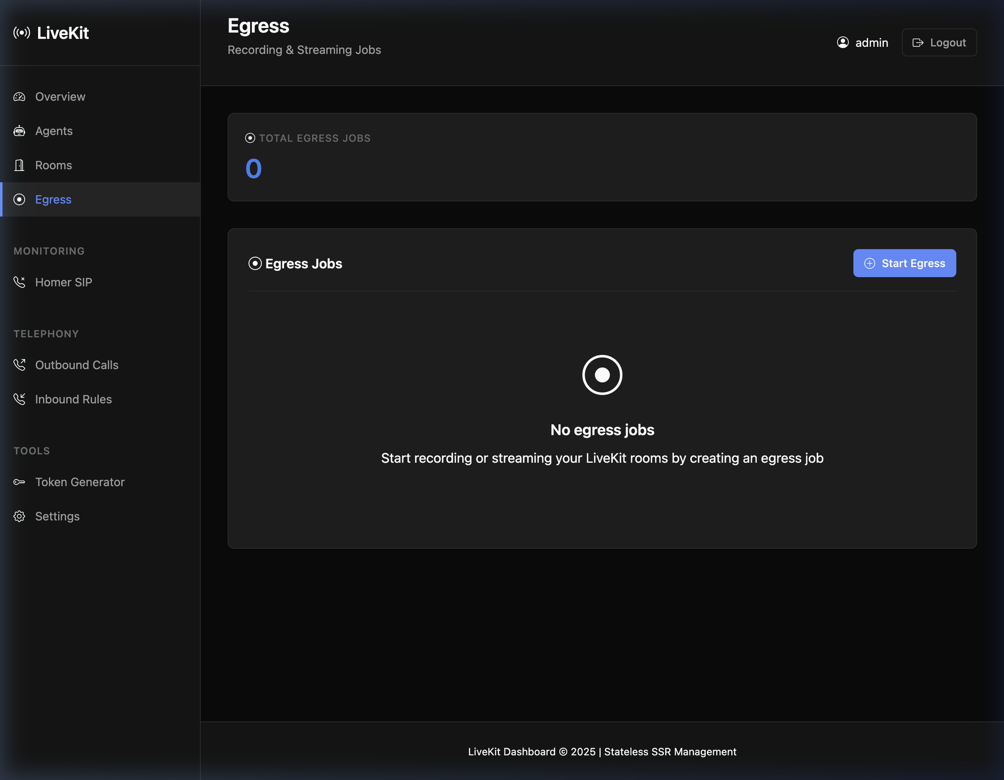Click the admin user avatar icon
Image resolution: width=1004 pixels, height=780 pixels.
pyautogui.click(x=843, y=42)
